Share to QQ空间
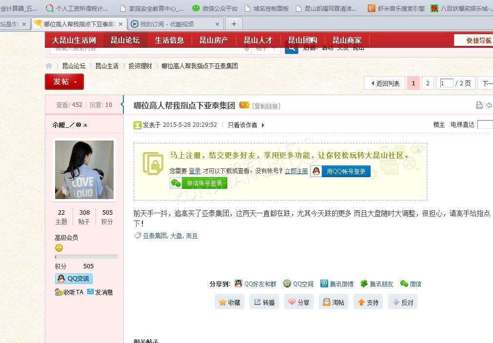493x343 pixels. tap(298, 284)
